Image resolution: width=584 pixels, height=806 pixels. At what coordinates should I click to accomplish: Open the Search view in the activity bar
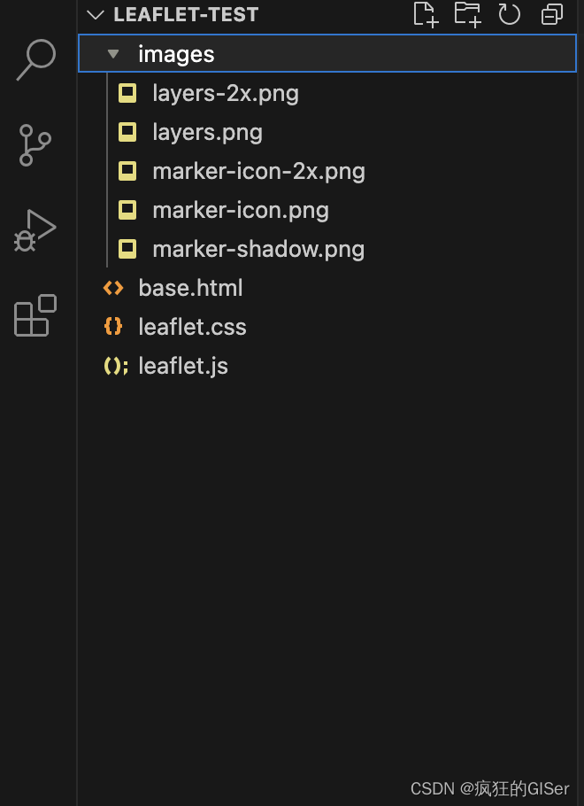(x=35, y=58)
